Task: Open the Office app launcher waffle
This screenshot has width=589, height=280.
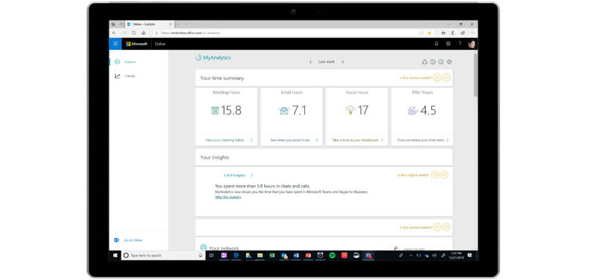Action: click(115, 44)
